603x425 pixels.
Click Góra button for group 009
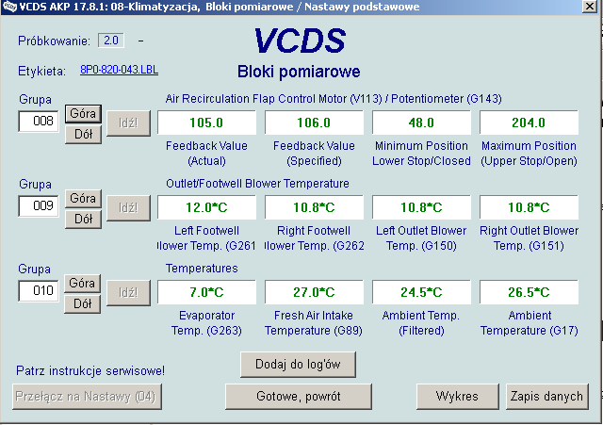[x=83, y=199]
